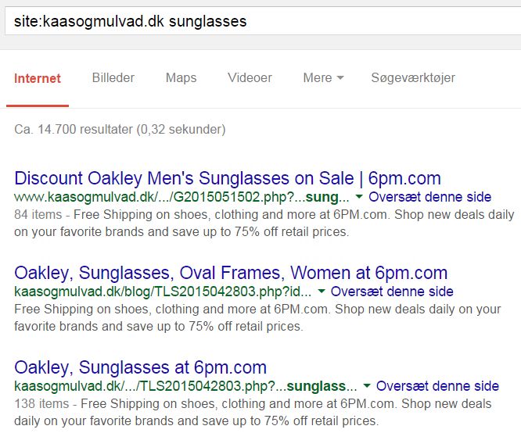Click the '84 items' snippet text
This screenshot has width=521, height=433.
(x=38, y=214)
